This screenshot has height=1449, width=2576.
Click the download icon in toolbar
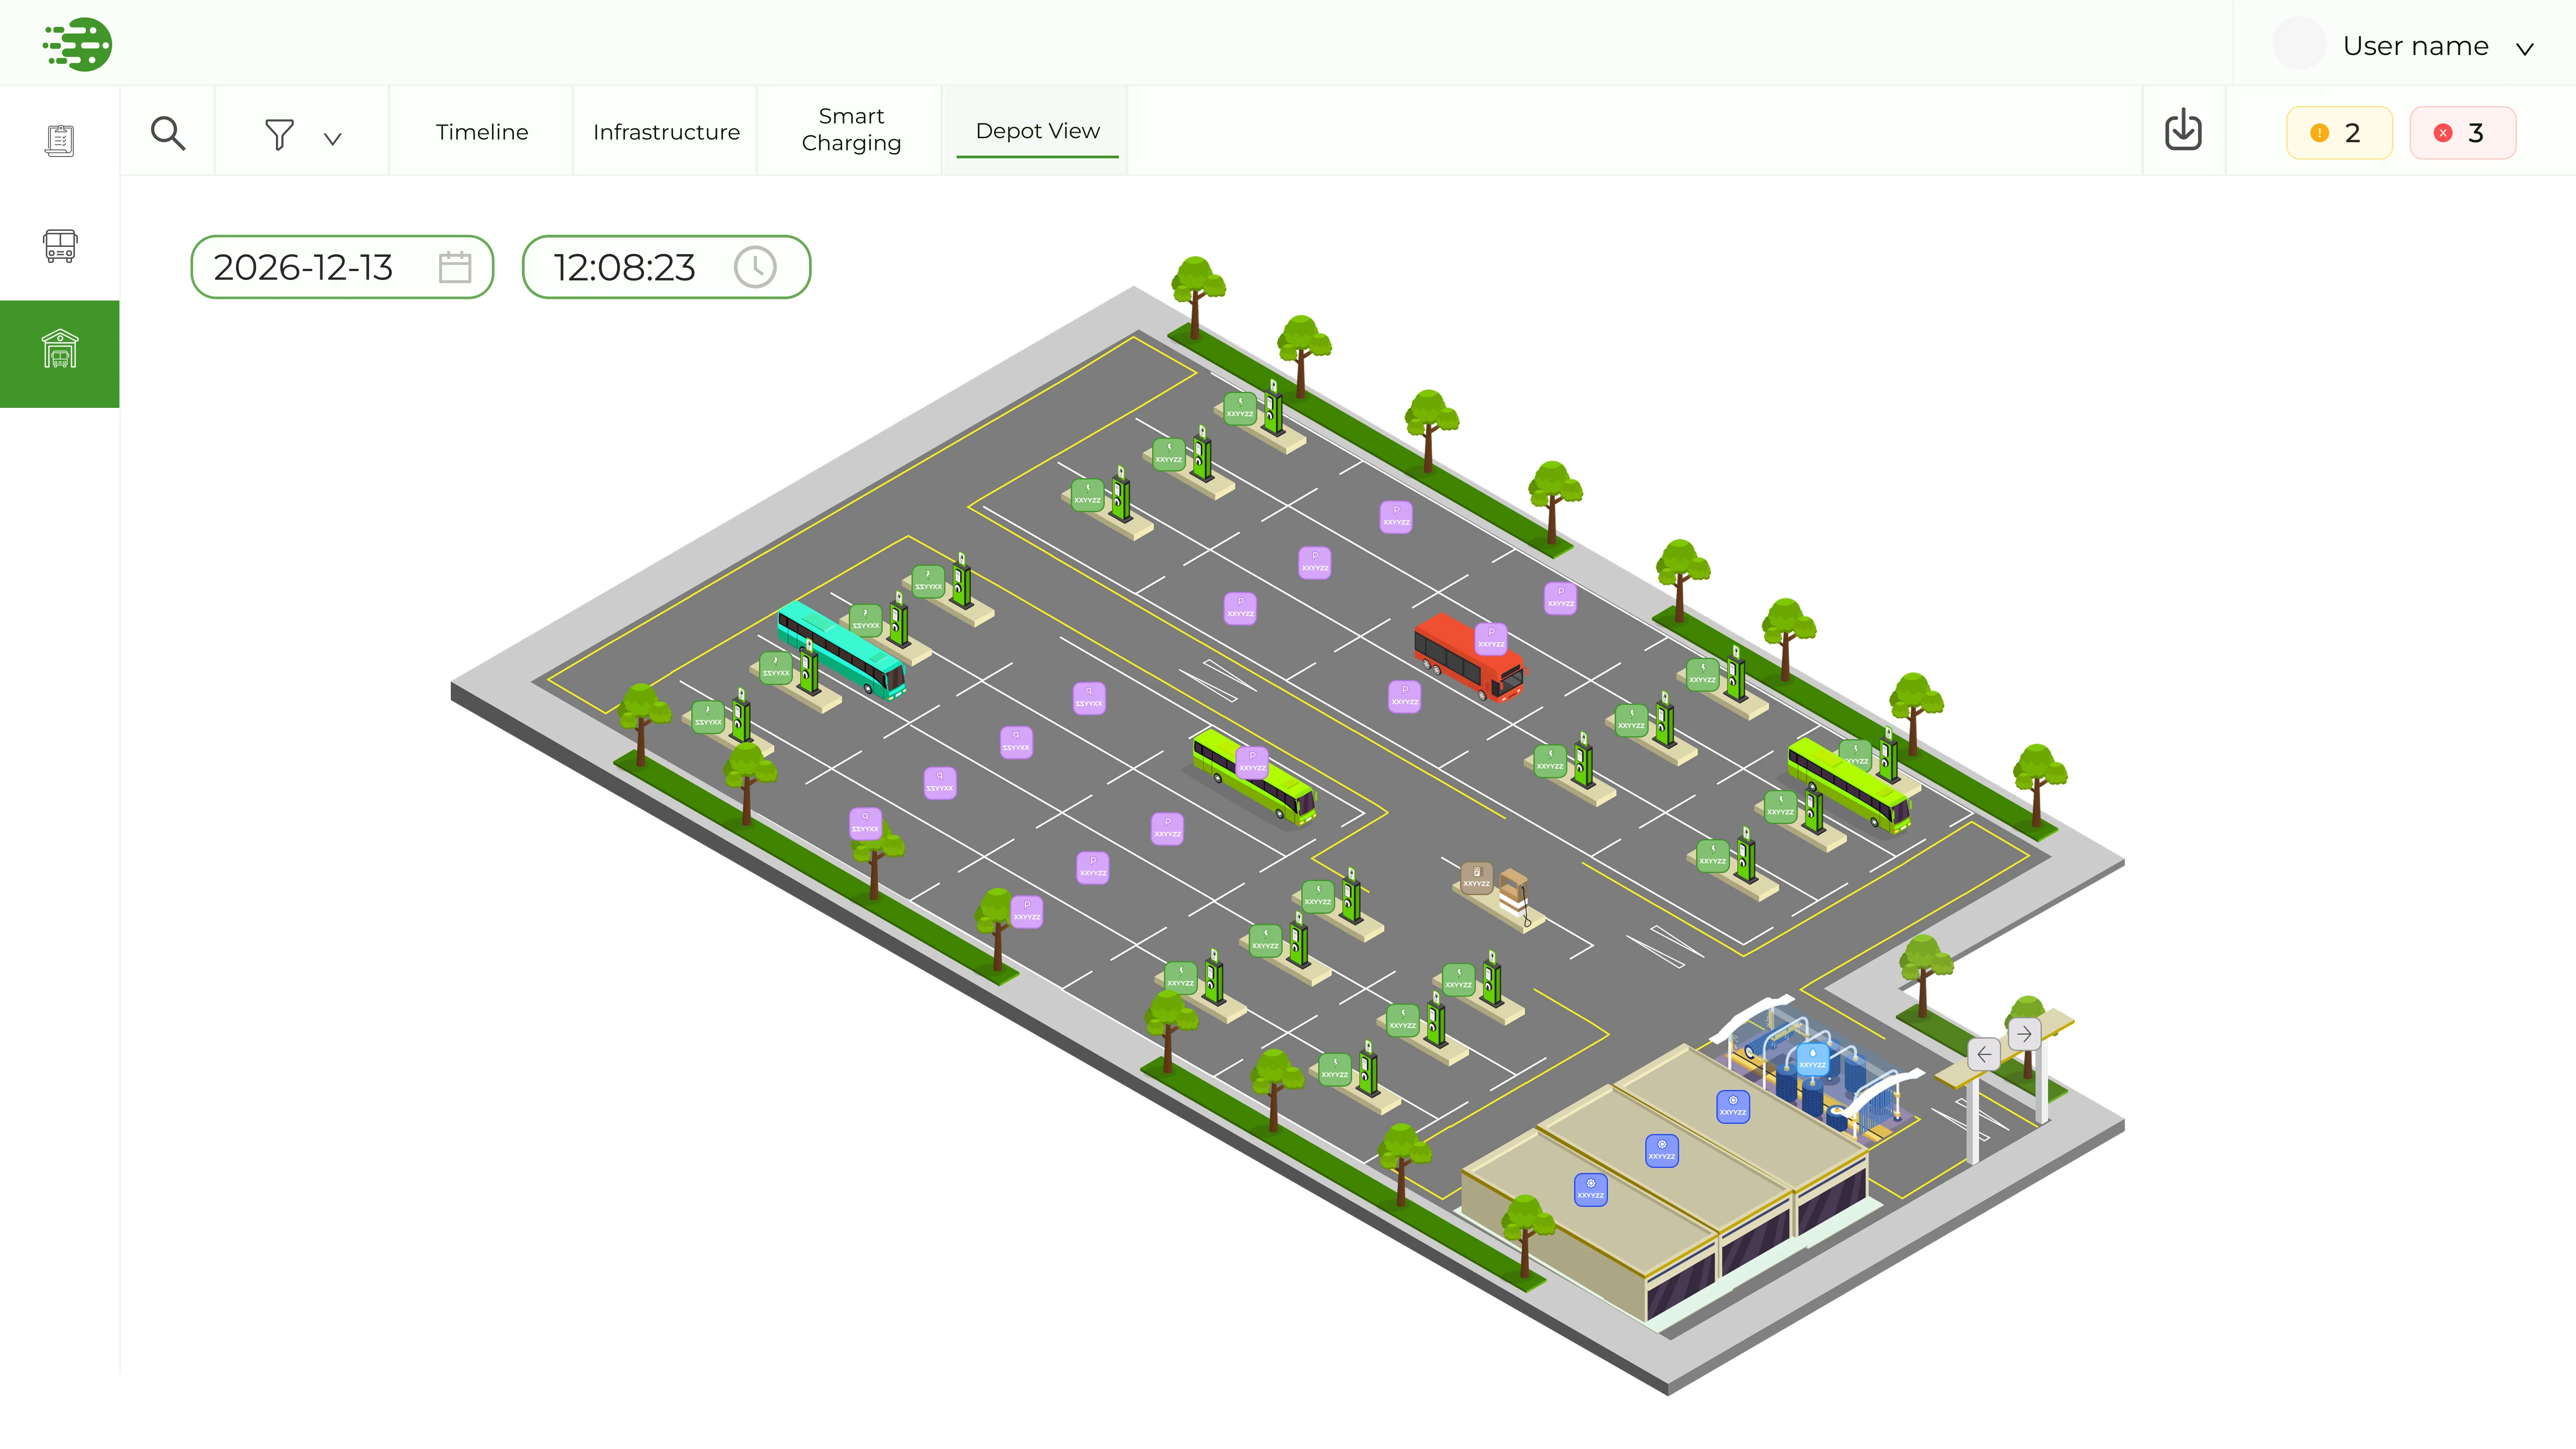[2183, 130]
